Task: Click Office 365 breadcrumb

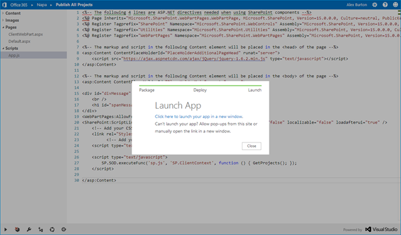Action: tap(19, 4)
